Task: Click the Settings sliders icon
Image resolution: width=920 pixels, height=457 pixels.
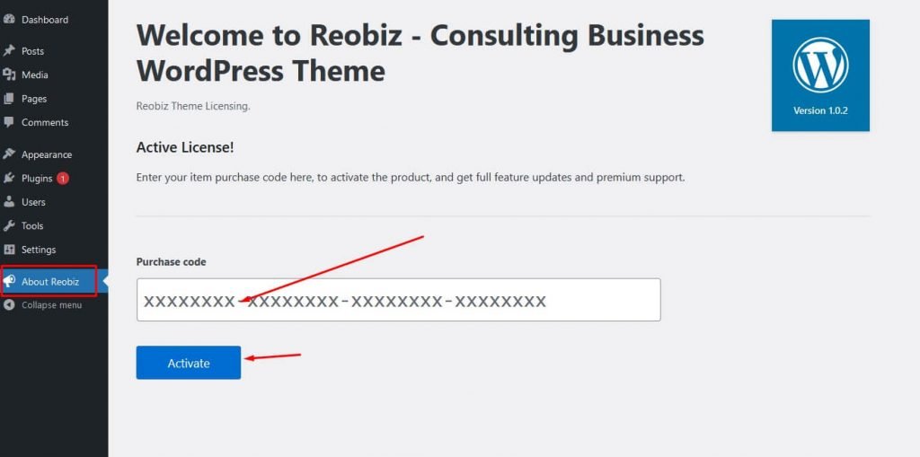Action: pyautogui.click(x=8, y=250)
